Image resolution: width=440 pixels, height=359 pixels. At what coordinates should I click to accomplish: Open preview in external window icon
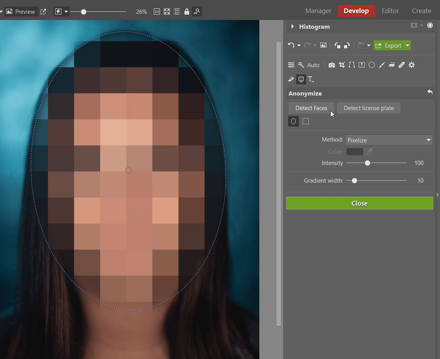[43, 12]
